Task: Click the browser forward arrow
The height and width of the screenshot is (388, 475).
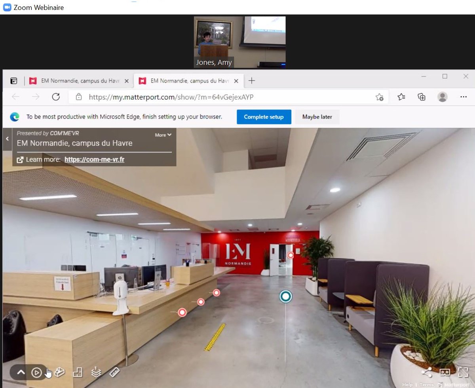Action: pyautogui.click(x=36, y=97)
